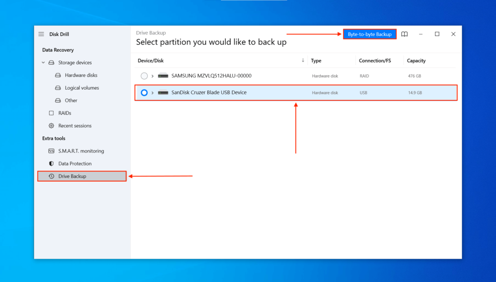Open the Data Recovery section

[x=58, y=49]
